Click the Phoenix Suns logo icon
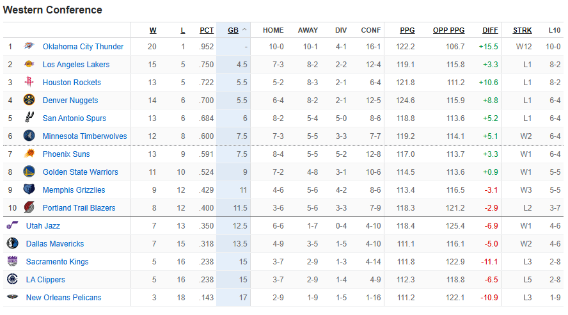Image resolution: width=568 pixels, height=315 pixels. pos(29,154)
